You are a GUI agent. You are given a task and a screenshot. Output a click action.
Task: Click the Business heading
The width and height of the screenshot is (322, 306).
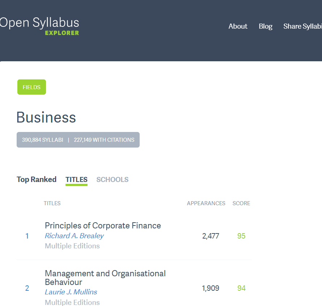tap(46, 117)
